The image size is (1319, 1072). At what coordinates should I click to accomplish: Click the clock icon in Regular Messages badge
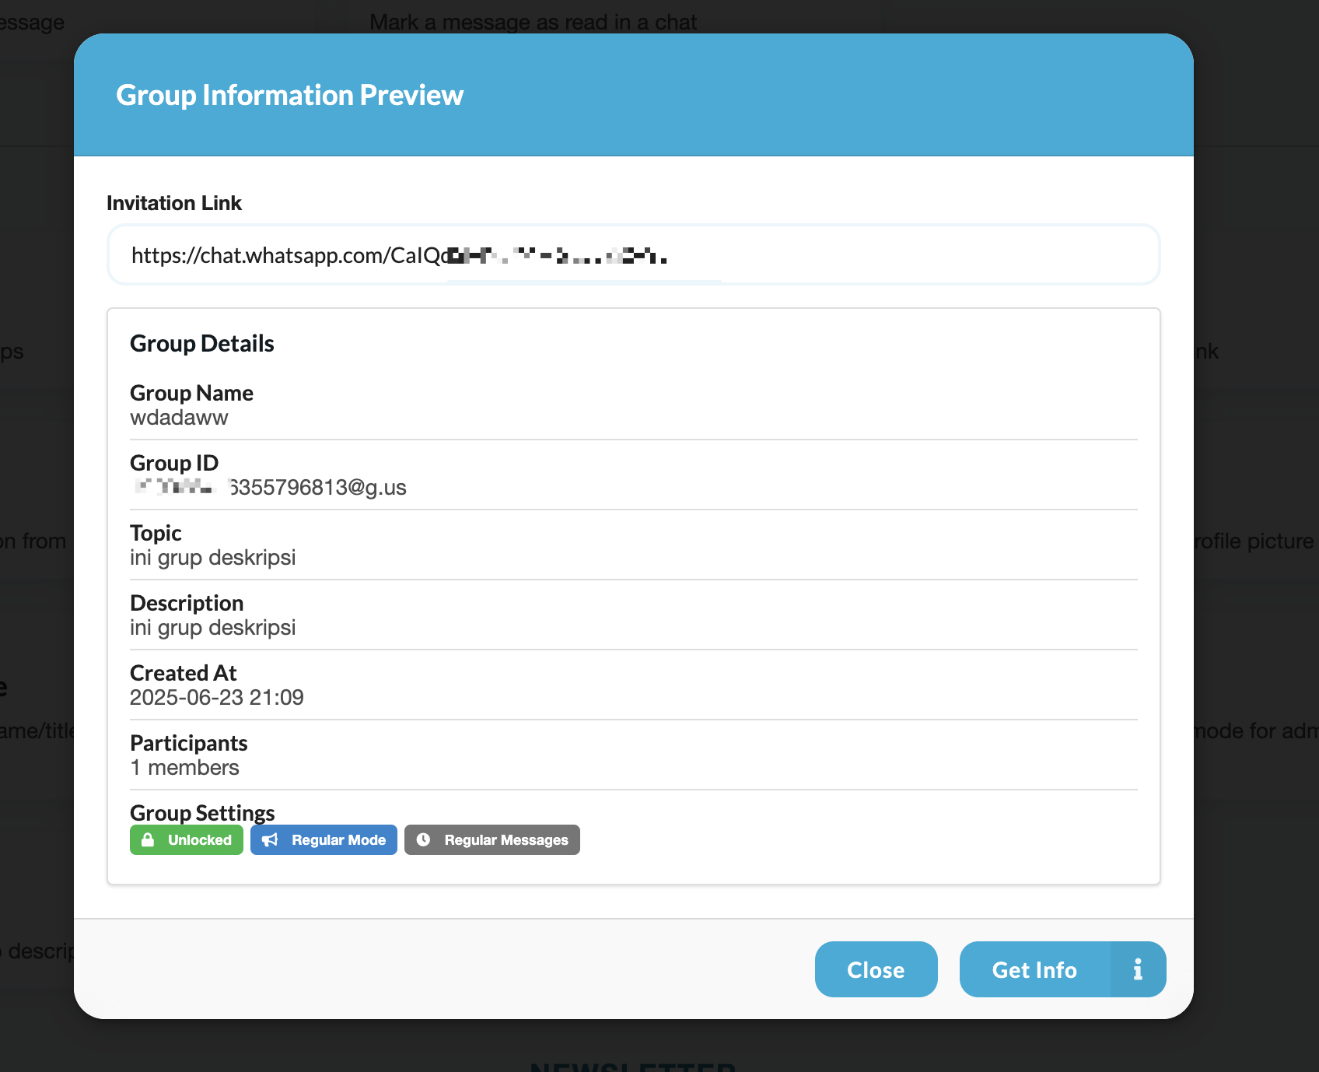click(x=423, y=840)
